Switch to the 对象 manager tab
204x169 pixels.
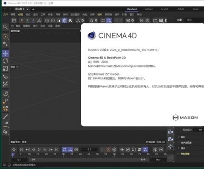point(179,20)
